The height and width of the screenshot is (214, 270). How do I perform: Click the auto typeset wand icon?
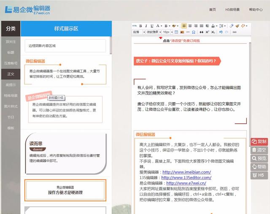(x=243, y=26)
